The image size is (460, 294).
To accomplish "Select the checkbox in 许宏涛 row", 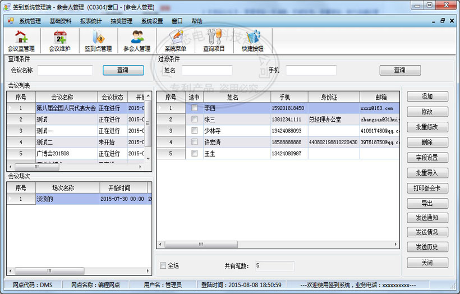I will point(194,142).
